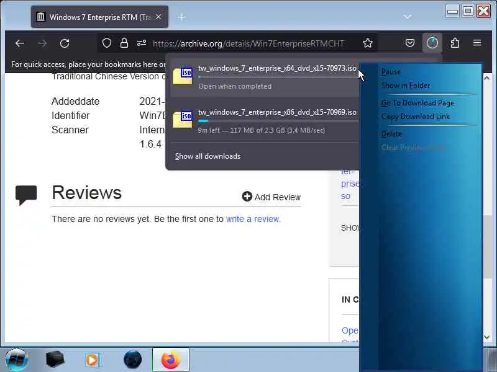
Task: Open the site permissions icon in address bar
Action: [x=142, y=43]
